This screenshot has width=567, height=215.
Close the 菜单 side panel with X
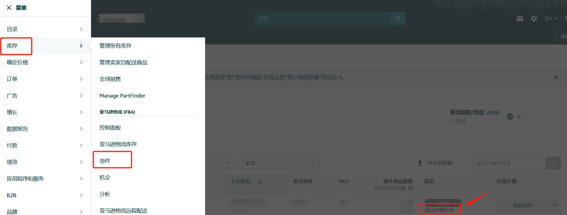click(x=9, y=8)
